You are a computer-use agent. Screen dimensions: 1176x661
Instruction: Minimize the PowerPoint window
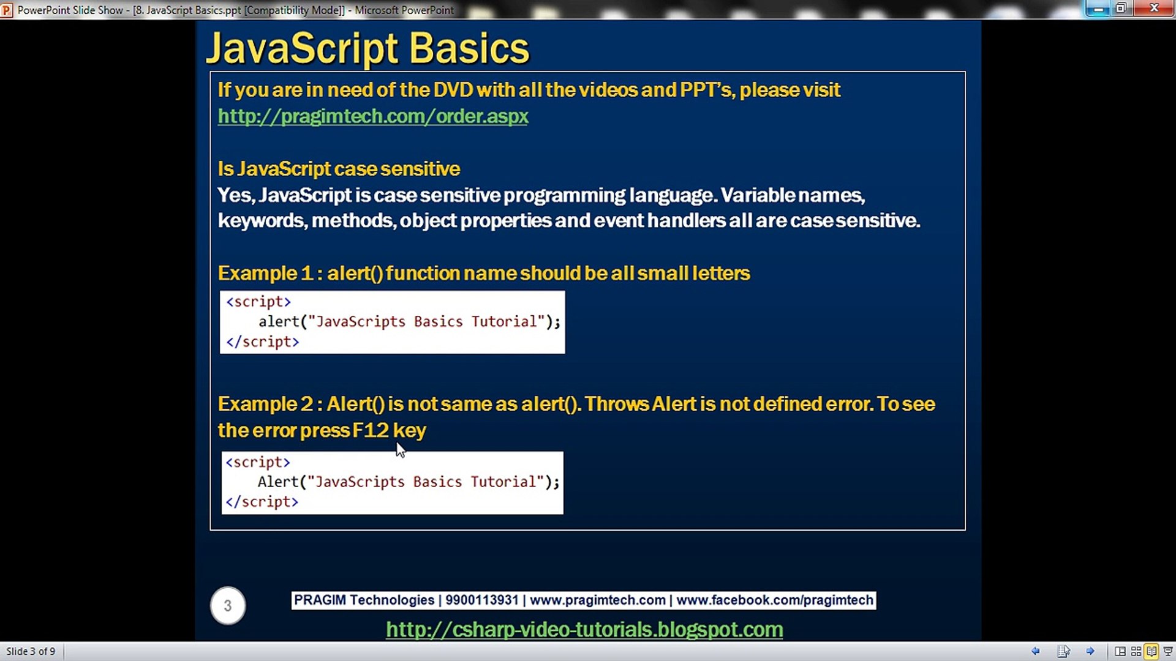click(x=1098, y=9)
